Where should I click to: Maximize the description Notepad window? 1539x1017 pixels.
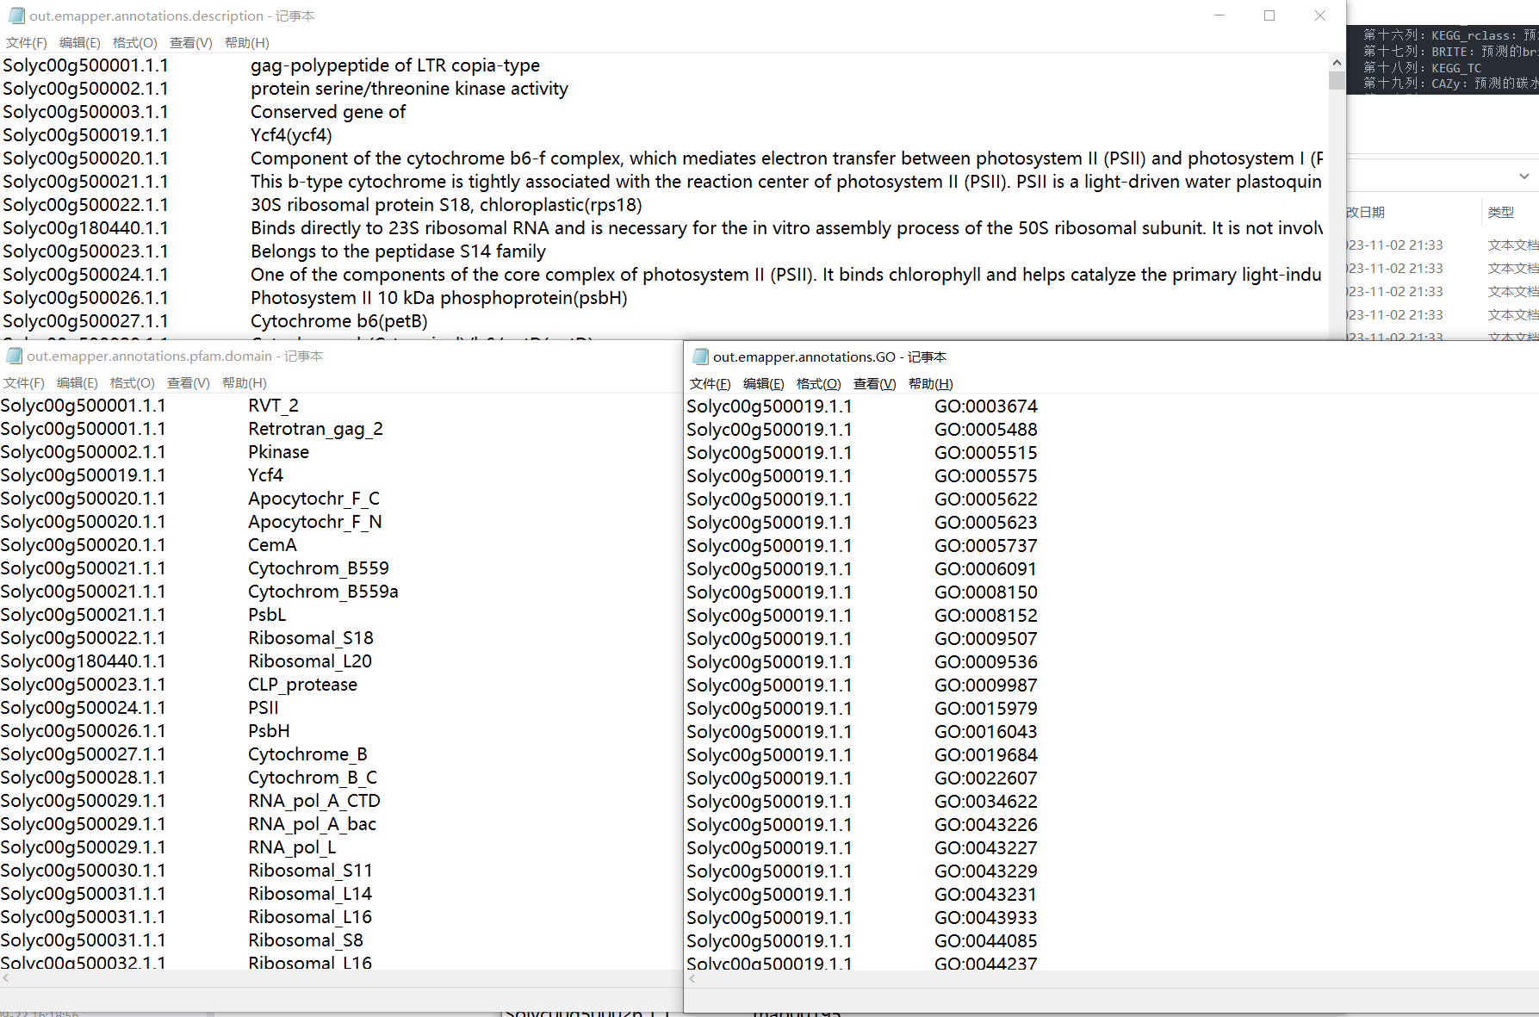coord(1269,16)
